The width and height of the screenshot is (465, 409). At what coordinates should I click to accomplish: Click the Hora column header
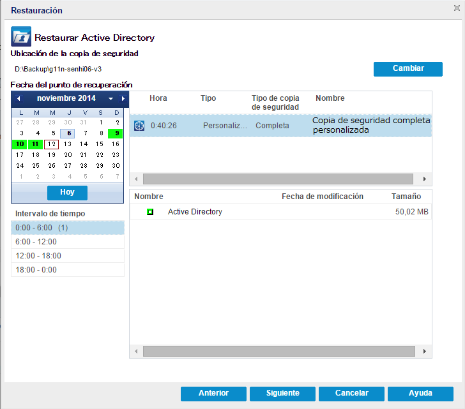point(158,98)
